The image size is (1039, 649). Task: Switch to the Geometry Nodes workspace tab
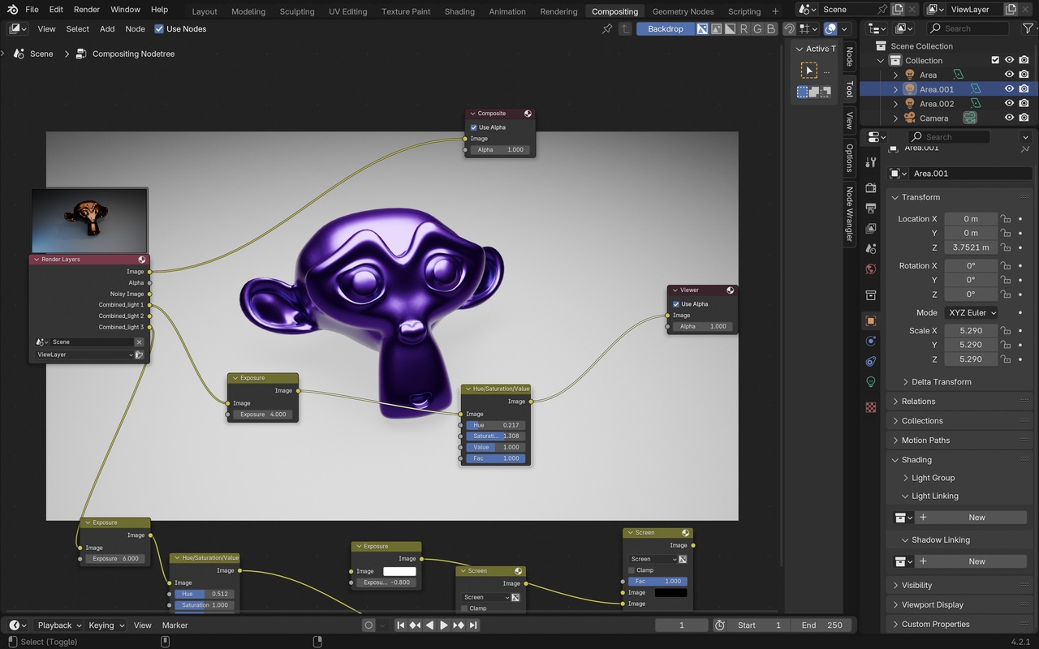[683, 11]
